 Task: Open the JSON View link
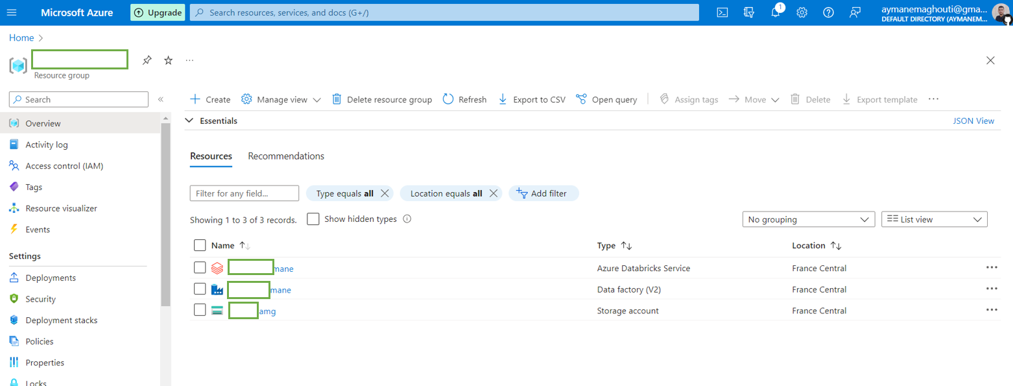tap(973, 121)
